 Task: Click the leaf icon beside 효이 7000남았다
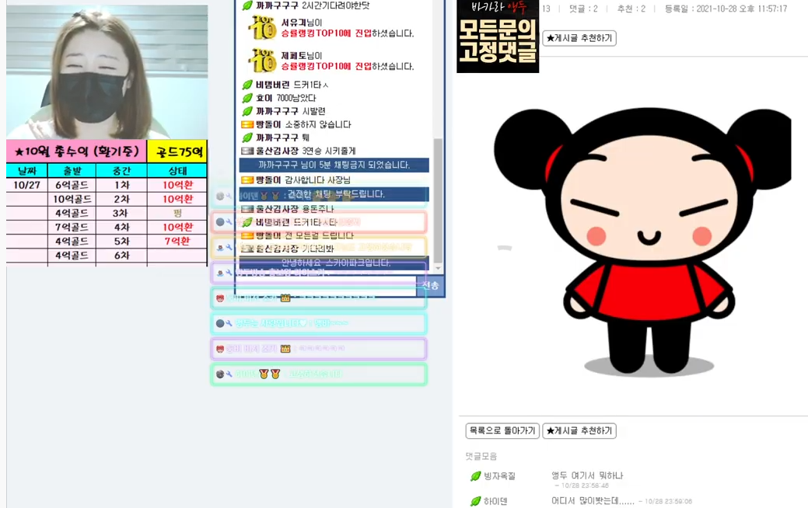point(247,98)
